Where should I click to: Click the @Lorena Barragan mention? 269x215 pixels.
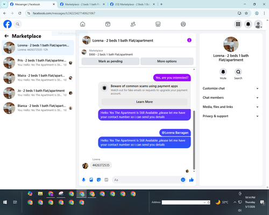click(175, 133)
